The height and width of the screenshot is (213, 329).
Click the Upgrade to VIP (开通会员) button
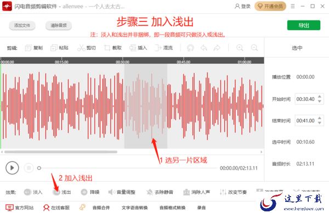click(x=270, y=6)
